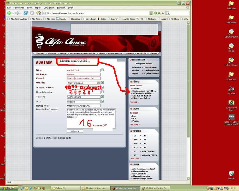Image resolution: width=239 pixels, height=191 pixels.
Task: Click the scrollbar down arrow
Action: point(188,178)
